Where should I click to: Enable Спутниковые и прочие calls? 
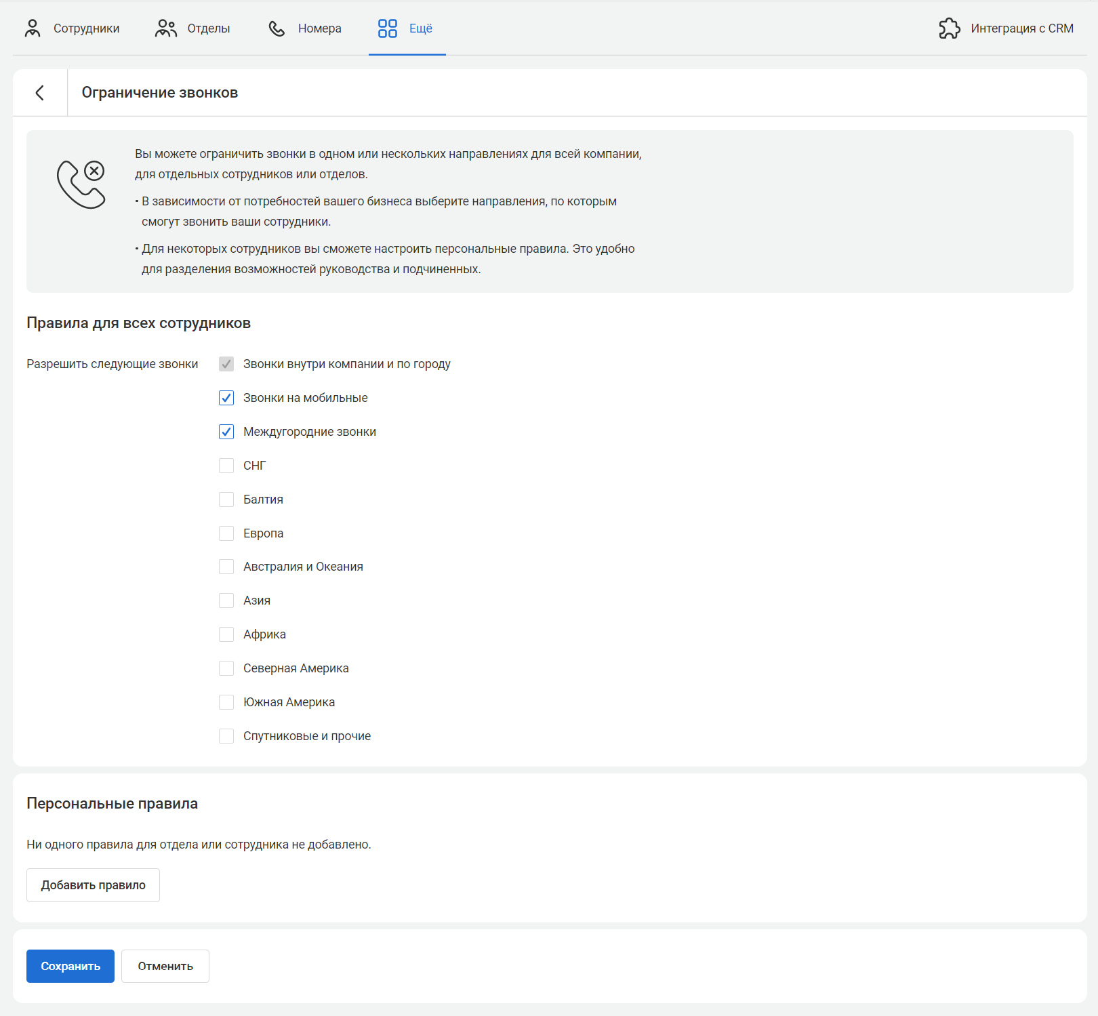tap(226, 736)
